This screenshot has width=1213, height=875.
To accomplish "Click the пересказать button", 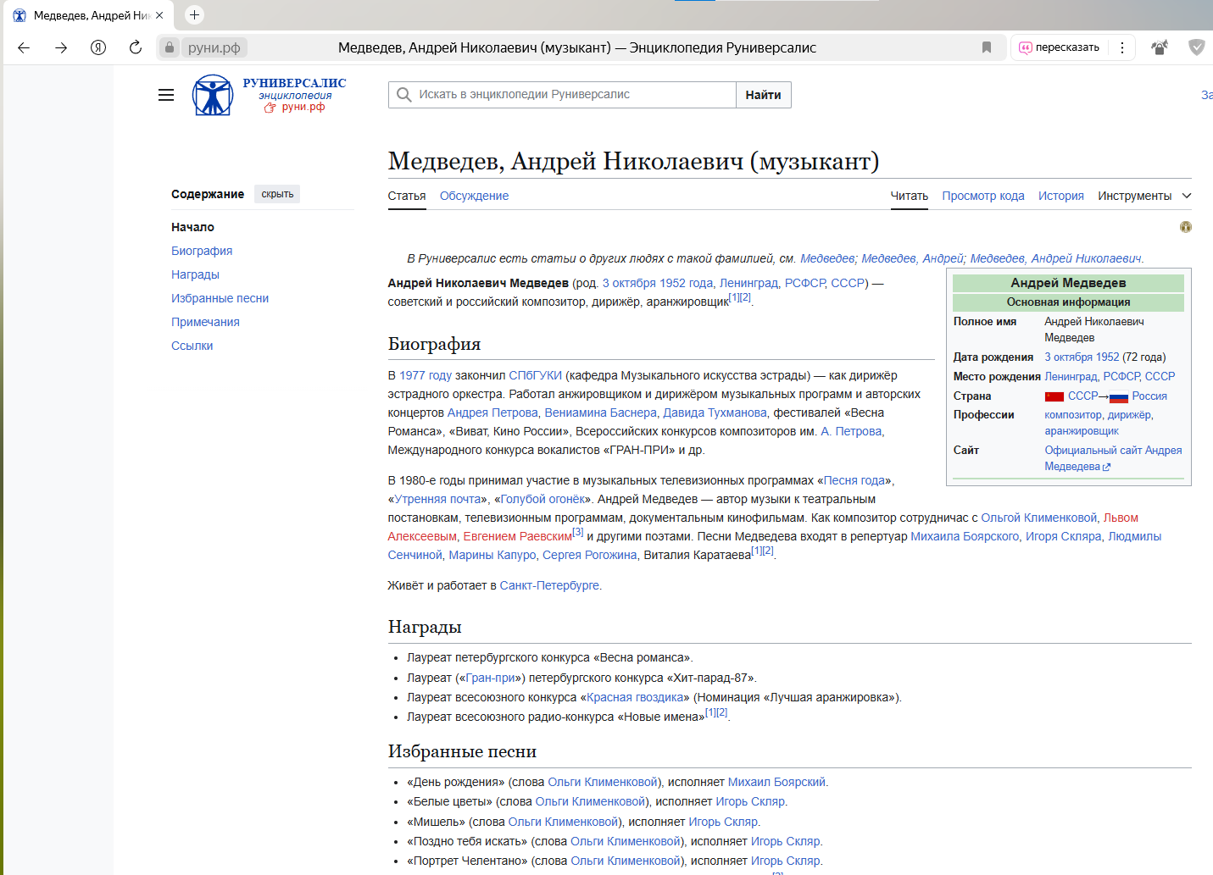I will pyautogui.click(x=1060, y=47).
